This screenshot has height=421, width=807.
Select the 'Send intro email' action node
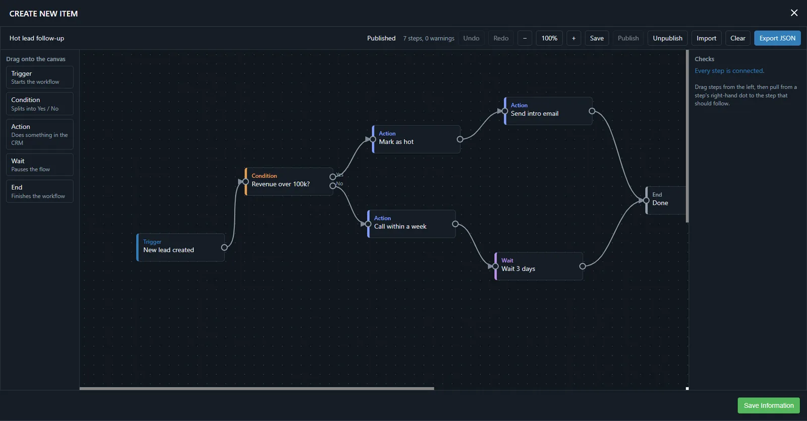[x=548, y=111]
